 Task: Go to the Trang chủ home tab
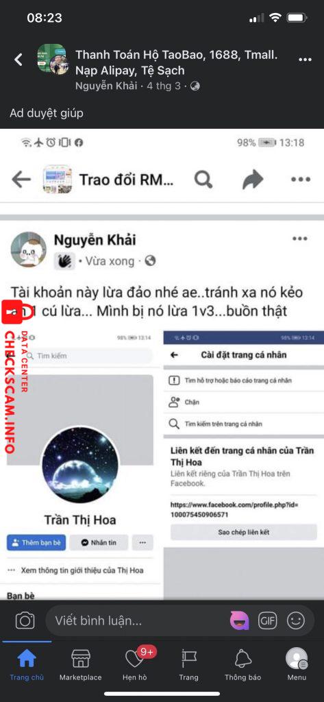coord(27,665)
